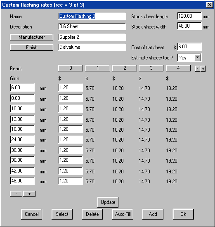The image size is (215, 227).
Task: Click the Add button
Action: pyautogui.click(x=153, y=214)
